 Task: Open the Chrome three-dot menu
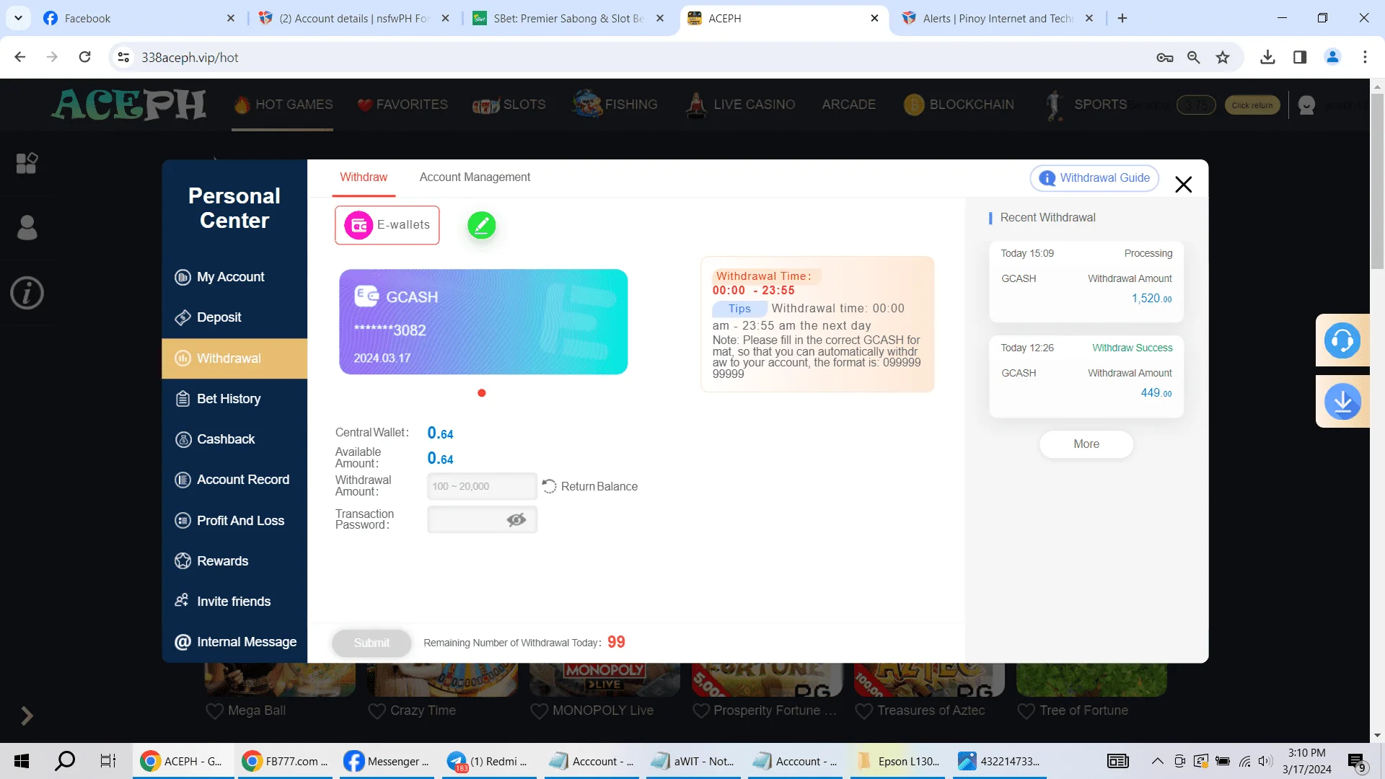click(x=1365, y=57)
